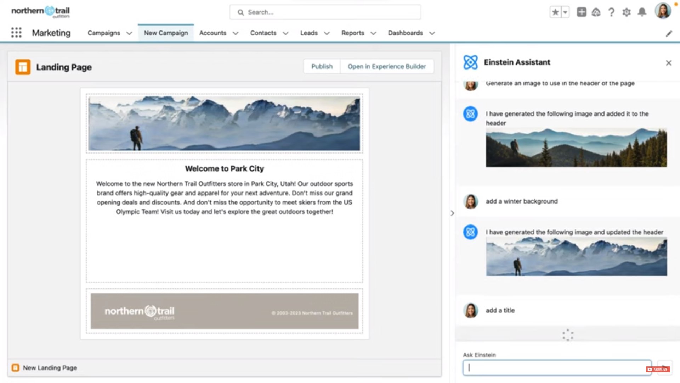This screenshot has height=383, width=680.
Task: Click the setup gear icon
Action: pos(626,12)
